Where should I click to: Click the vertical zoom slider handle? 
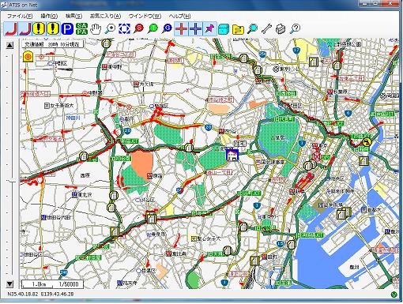pyautogui.click(x=11, y=181)
